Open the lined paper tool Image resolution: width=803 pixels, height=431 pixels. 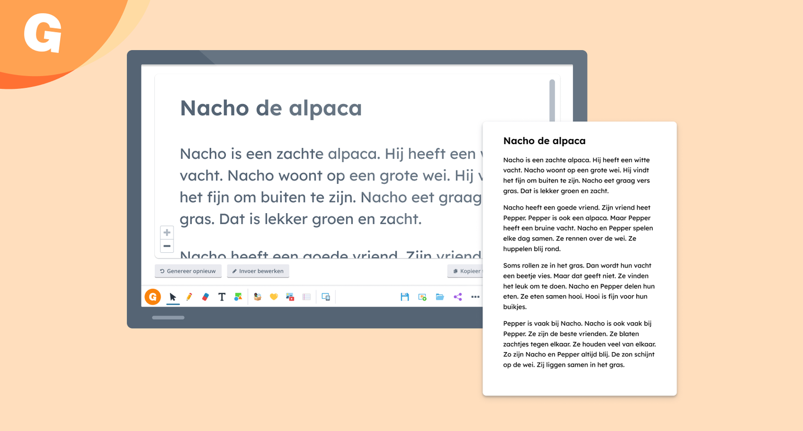(x=307, y=297)
